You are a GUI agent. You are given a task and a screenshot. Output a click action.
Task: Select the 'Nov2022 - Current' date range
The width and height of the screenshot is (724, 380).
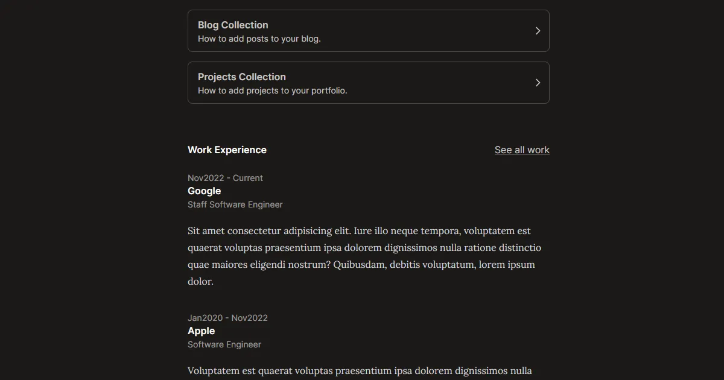point(225,178)
